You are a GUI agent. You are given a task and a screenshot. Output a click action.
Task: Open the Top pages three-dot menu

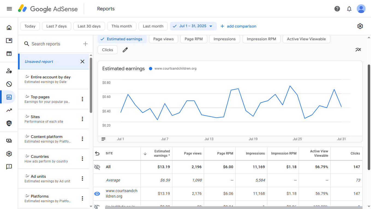click(x=82, y=99)
